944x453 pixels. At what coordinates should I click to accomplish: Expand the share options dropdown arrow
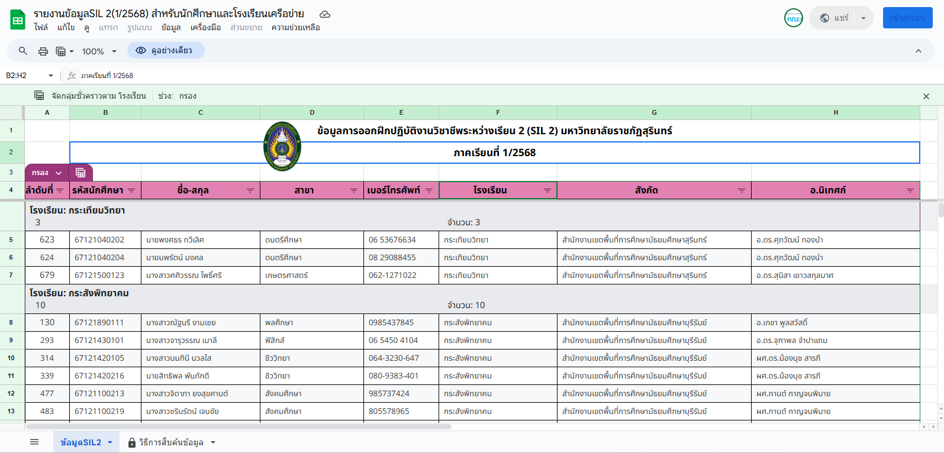click(x=864, y=18)
